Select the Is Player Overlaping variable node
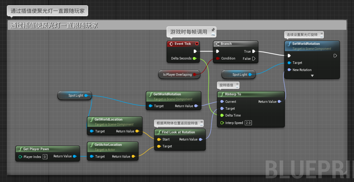 [x=179, y=74]
